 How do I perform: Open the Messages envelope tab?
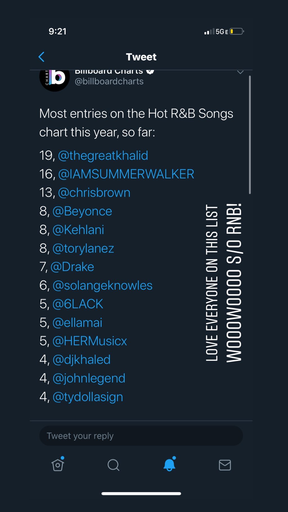click(225, 465)
